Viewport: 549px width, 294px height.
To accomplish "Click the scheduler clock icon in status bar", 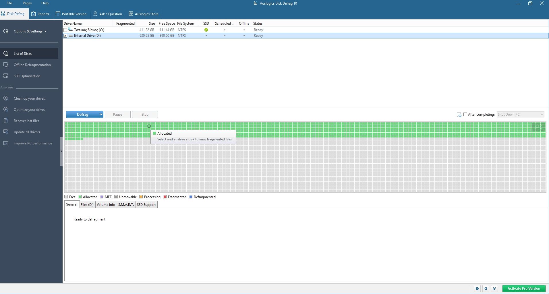I will click(477, 289).
